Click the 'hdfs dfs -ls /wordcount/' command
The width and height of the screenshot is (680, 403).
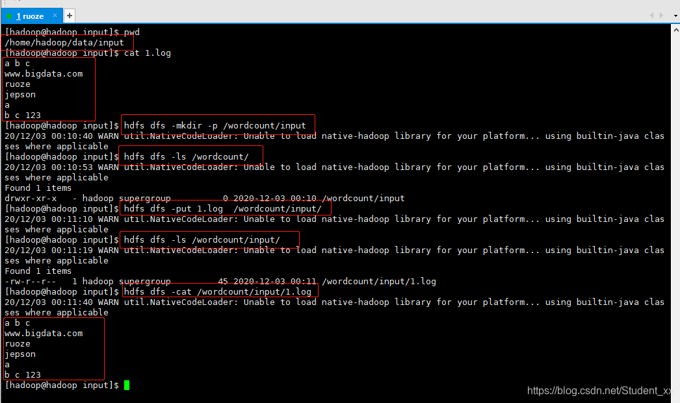(x=187, y=156)
